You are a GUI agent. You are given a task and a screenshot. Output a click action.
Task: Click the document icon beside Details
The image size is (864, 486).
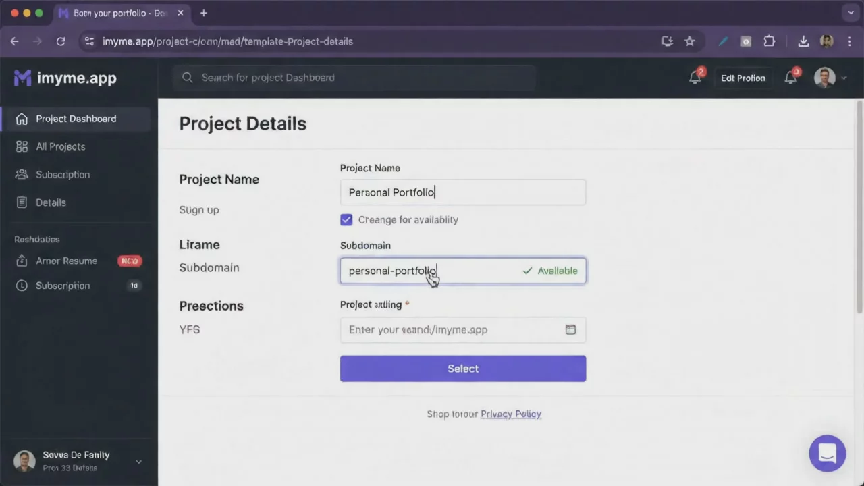point(22,202)
